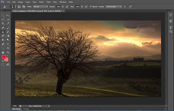Image resolution: width=174 pixels, height=111 pixels.
Task: Reset default foreground and background colors
Action: 3,61
